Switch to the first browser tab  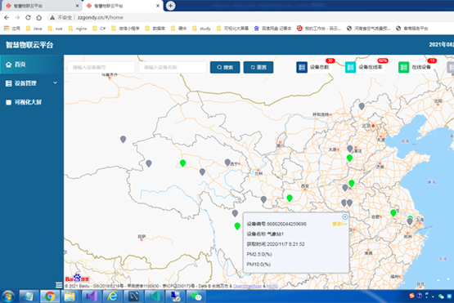[41, 6]
